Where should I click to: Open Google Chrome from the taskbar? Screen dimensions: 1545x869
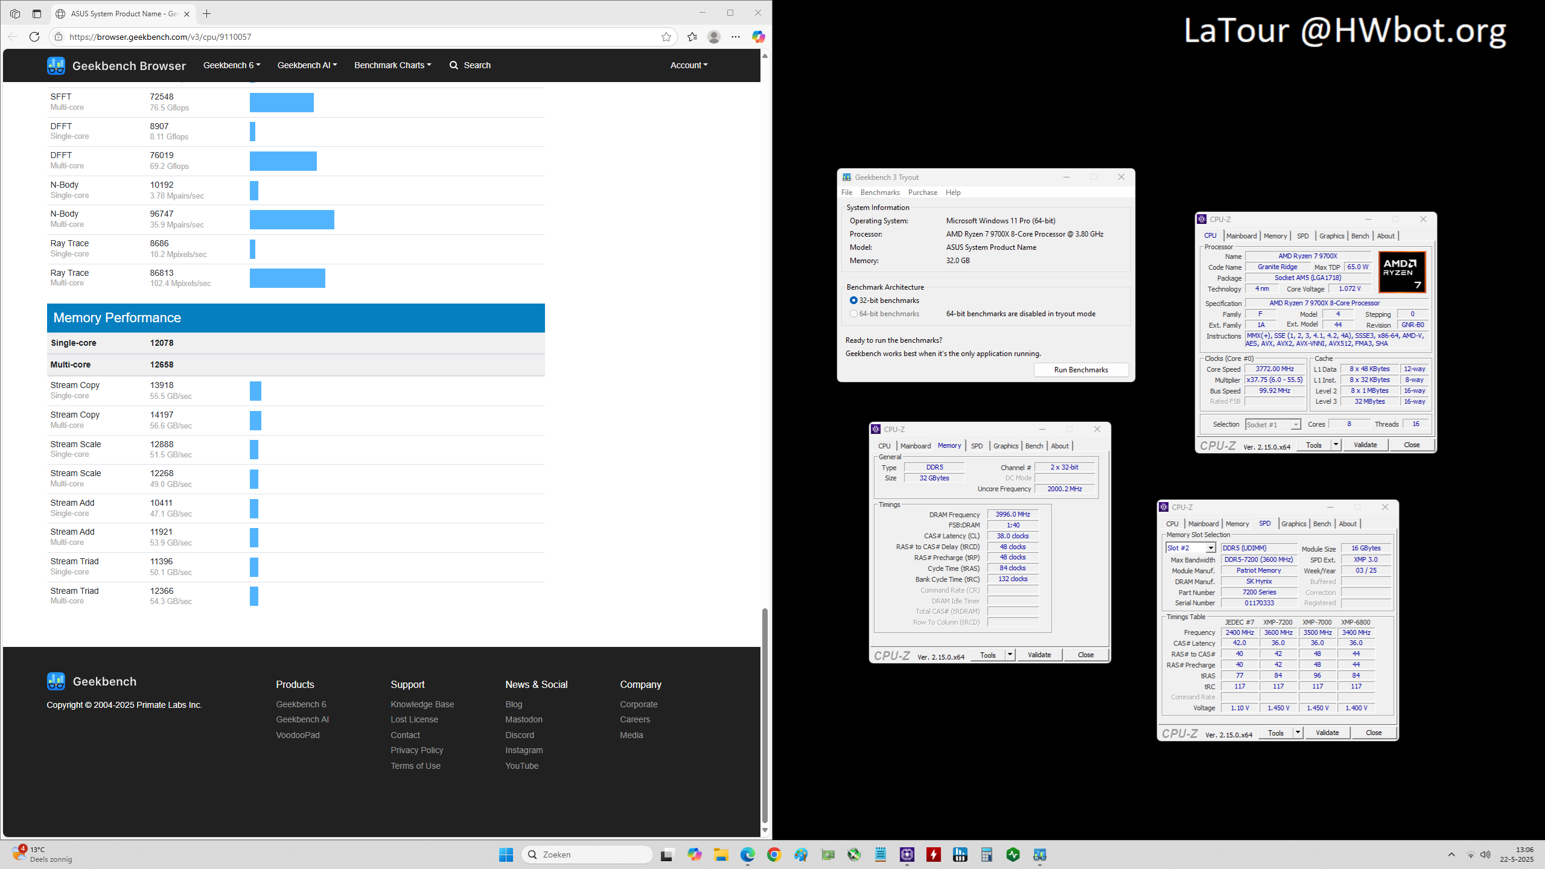(x=774, y=855)
